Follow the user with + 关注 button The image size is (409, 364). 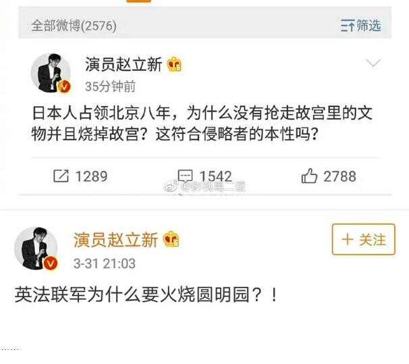363,239
